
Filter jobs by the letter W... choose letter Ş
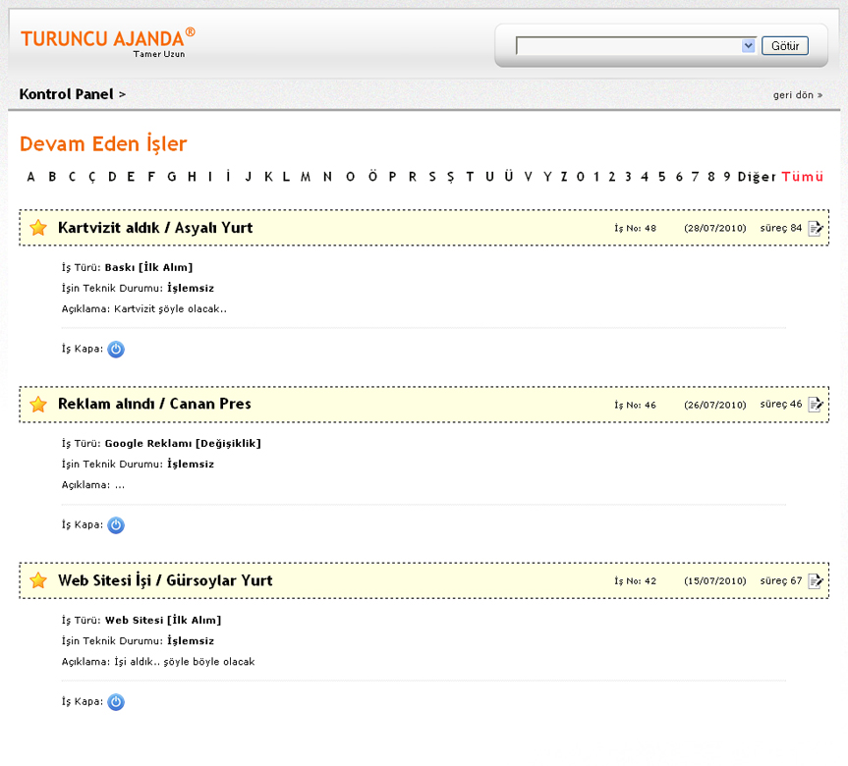[450, 177]
